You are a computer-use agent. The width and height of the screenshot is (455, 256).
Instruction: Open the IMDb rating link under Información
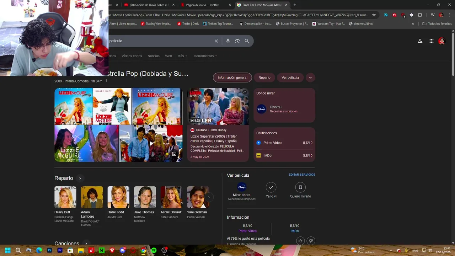coord(294,231)
